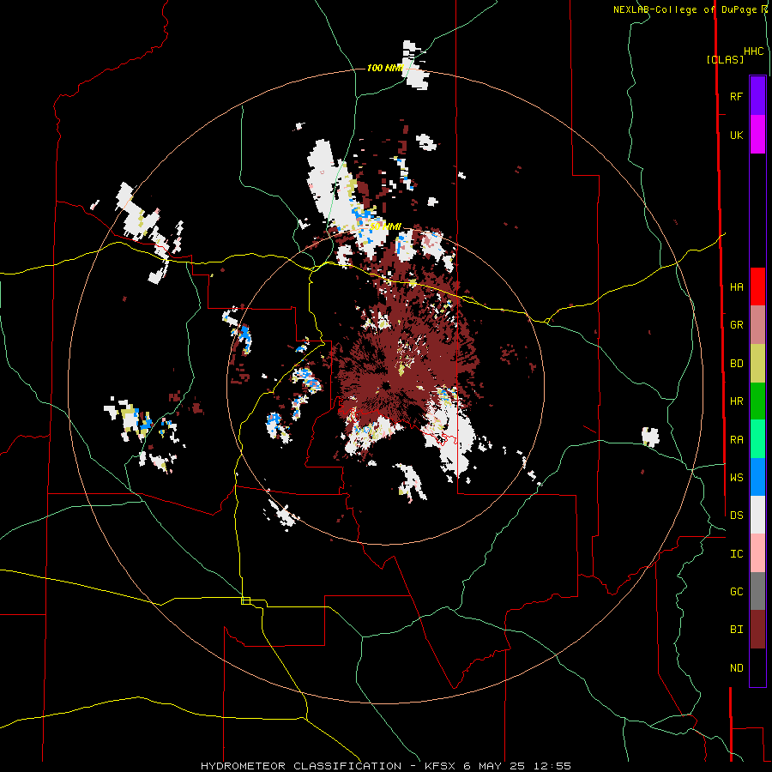Click the 100 NMI range ring label

pos(385,68)
